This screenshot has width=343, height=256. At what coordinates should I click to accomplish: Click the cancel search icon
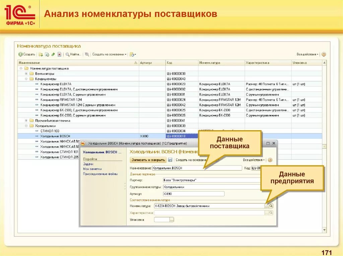(87, 54)
